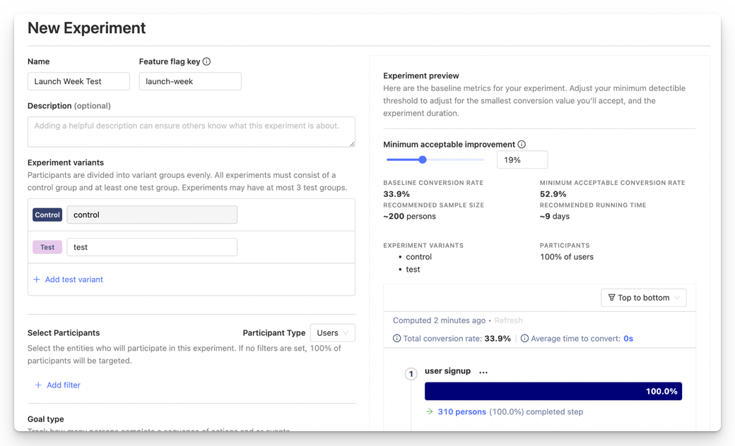Expand the Top to bottom layout dropdown

643,298
